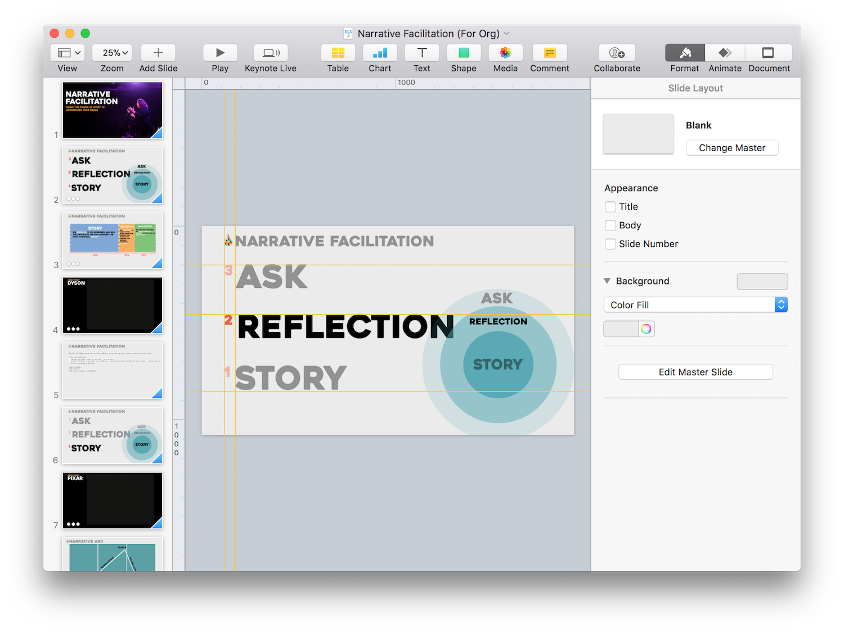
Task: Open the background color wheel picker
Action: click(646, 329)
